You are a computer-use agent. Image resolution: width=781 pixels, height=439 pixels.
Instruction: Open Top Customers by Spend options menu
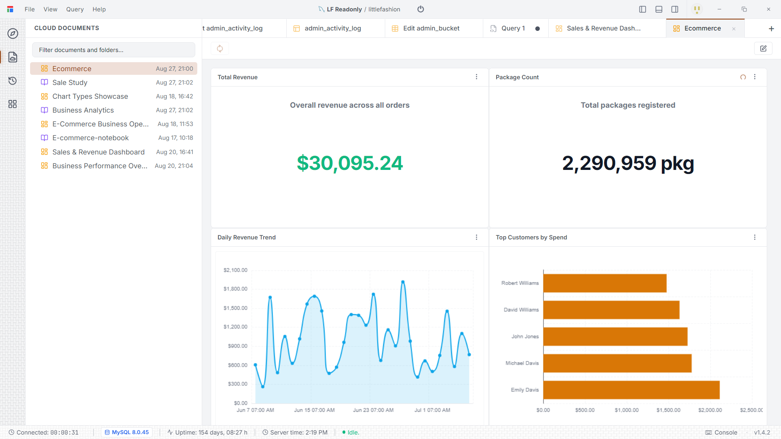point(755,237)
